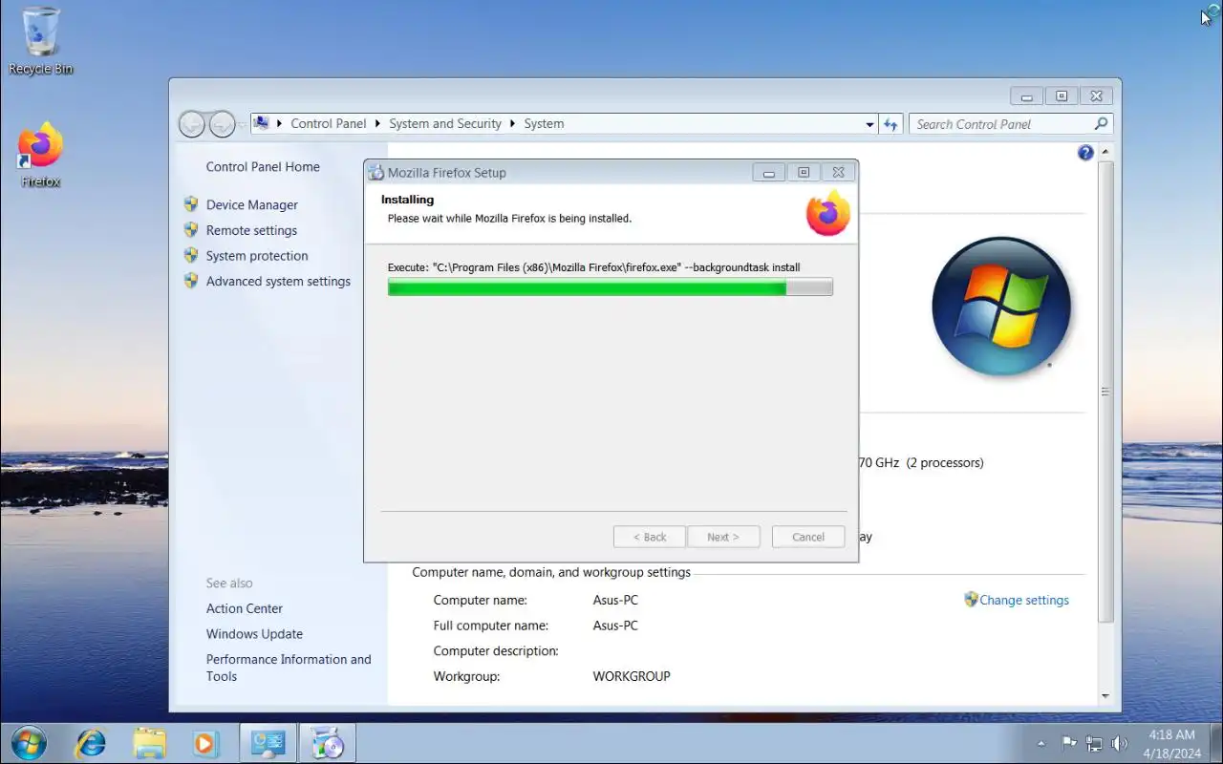1223x764 pixels.
Task: Minimize the Control Panel System window
Action: coord(1027,96)
